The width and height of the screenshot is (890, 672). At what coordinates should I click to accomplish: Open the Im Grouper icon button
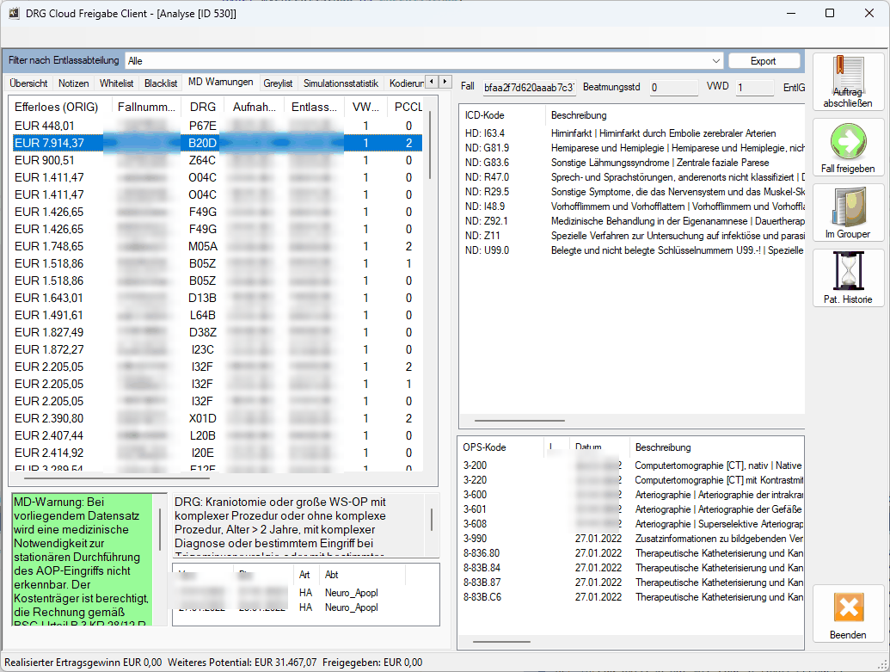point(848,212)
